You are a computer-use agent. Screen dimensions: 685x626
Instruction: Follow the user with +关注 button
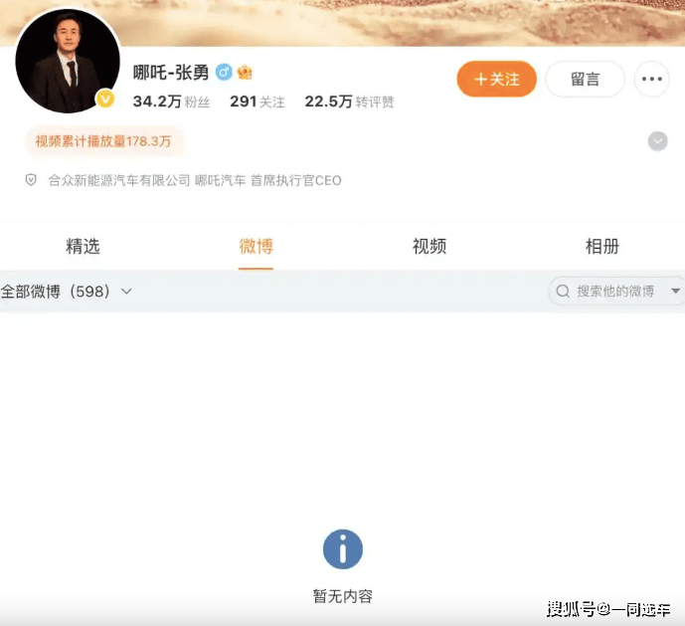tap(497, 80)
